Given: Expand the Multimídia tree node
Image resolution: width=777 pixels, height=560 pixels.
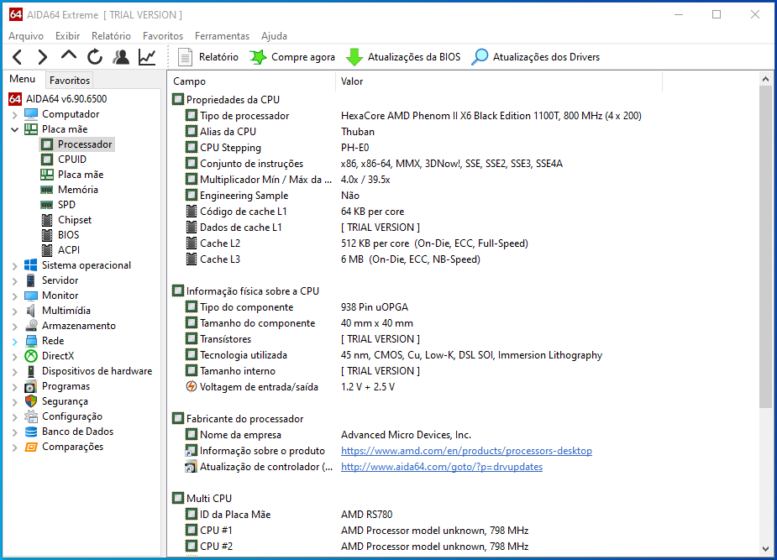Looking at the screenshot, I should coord(15,311).
